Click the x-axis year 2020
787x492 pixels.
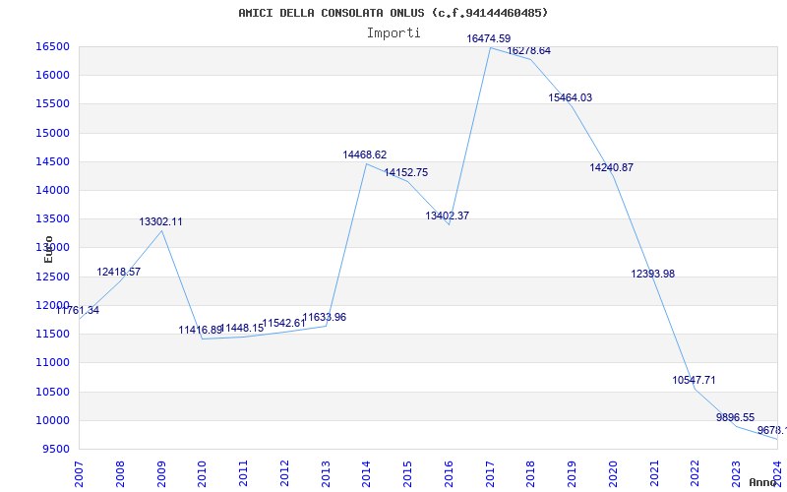[613, 474]
